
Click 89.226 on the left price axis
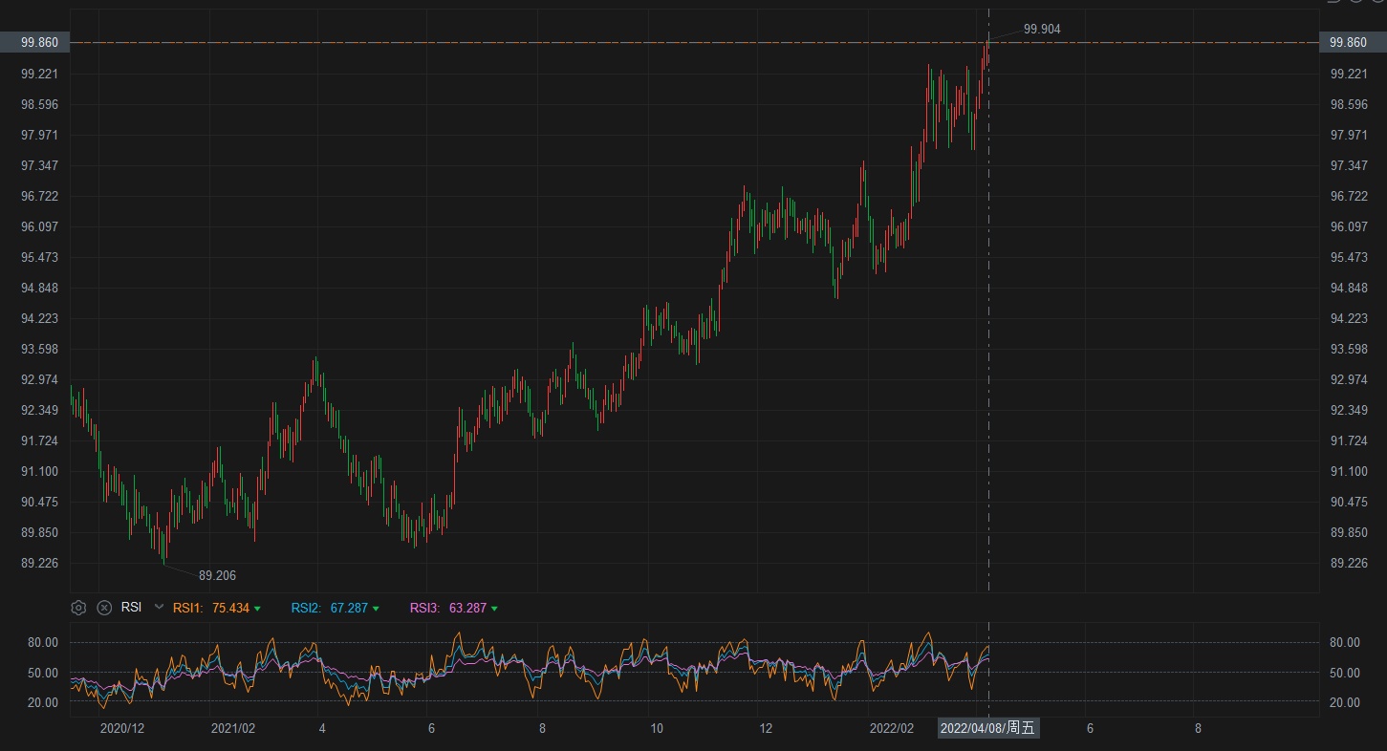point(39,563)
